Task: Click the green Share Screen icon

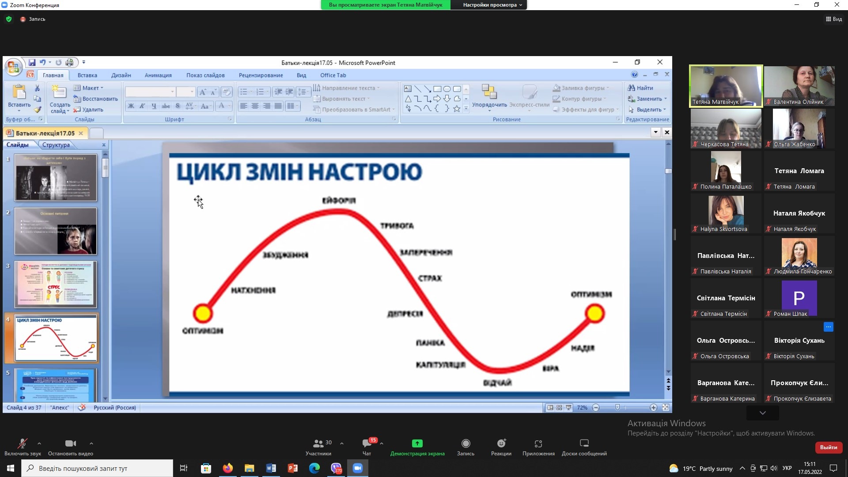Action: click(417, 443)
